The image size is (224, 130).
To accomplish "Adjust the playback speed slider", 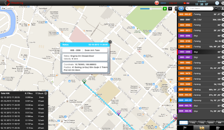I will (x=150, y=9).
